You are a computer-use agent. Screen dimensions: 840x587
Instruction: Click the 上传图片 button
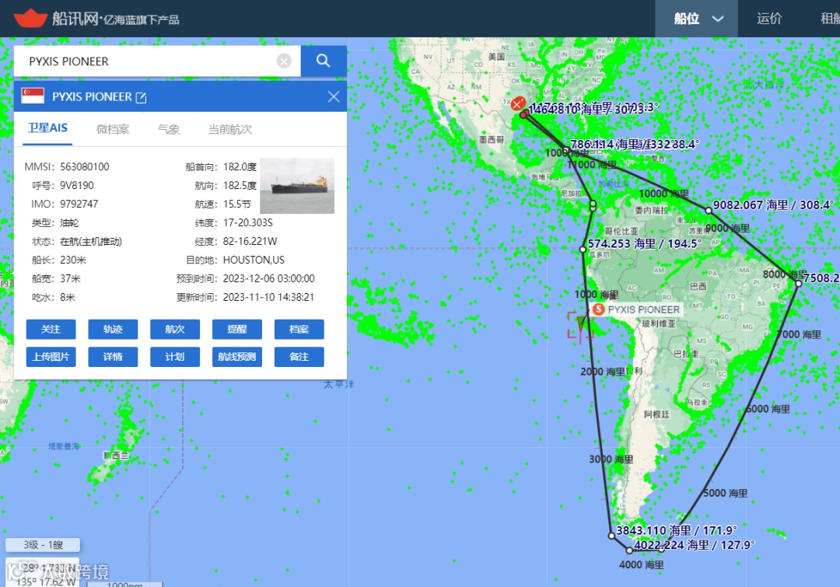pos(51,357)
